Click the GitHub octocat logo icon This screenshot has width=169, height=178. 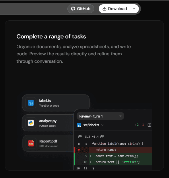point(73,9)
